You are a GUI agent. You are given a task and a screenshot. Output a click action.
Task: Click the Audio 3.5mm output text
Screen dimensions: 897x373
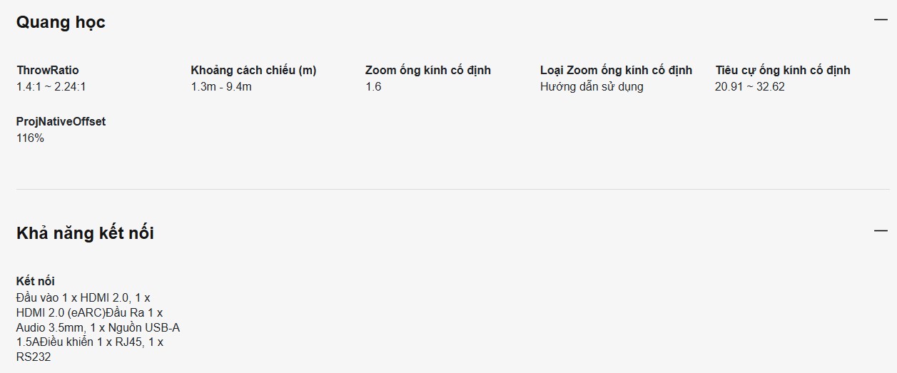pyautogui.click(x=49, y=327)
